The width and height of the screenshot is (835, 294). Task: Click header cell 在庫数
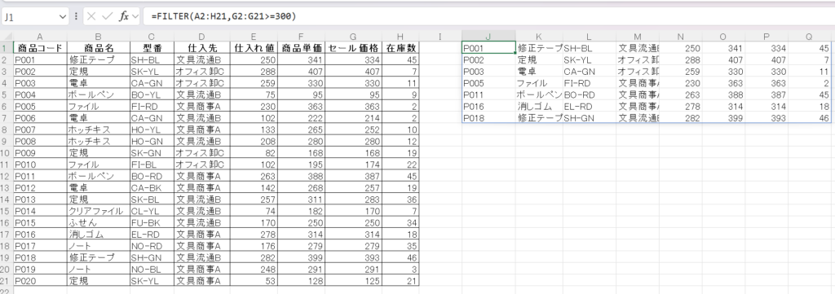click(400, 48)
